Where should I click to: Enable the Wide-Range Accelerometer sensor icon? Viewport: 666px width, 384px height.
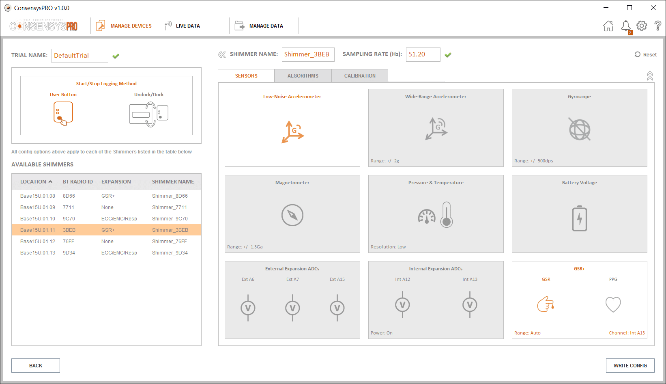click(436, 129)
